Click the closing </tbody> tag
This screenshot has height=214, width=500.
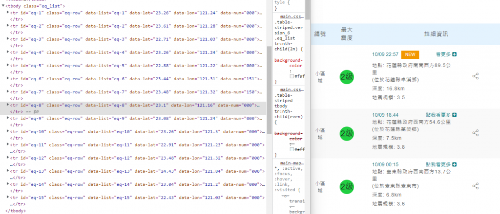(16, 211)
